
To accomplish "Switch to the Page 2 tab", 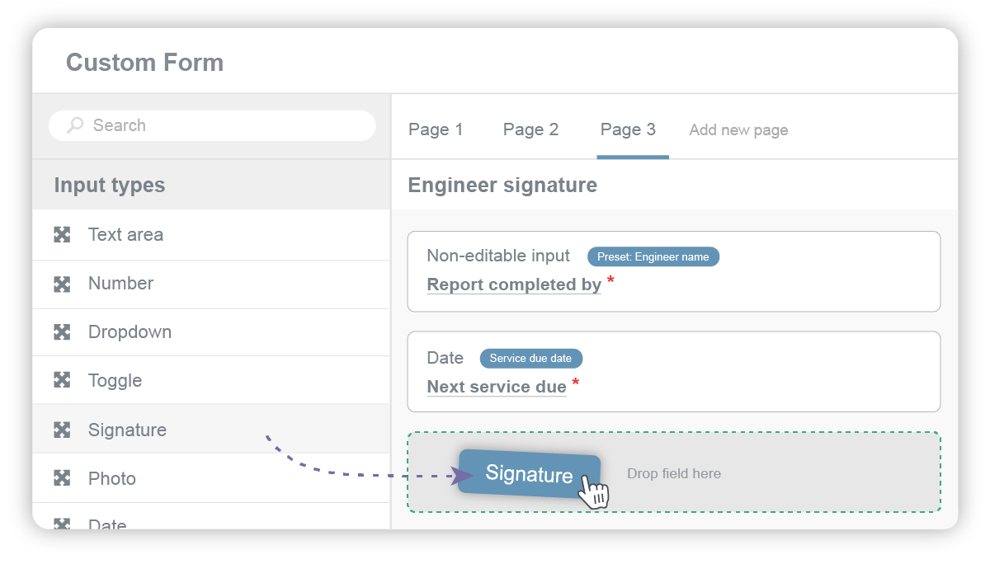I will tap(530, 129).
